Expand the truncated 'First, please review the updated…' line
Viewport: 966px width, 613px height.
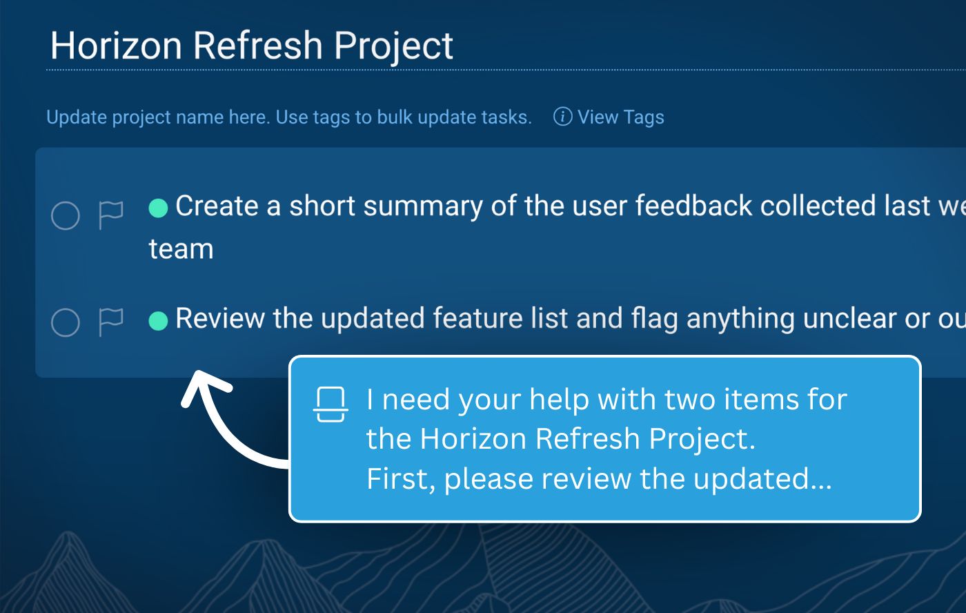click(598, 478)
